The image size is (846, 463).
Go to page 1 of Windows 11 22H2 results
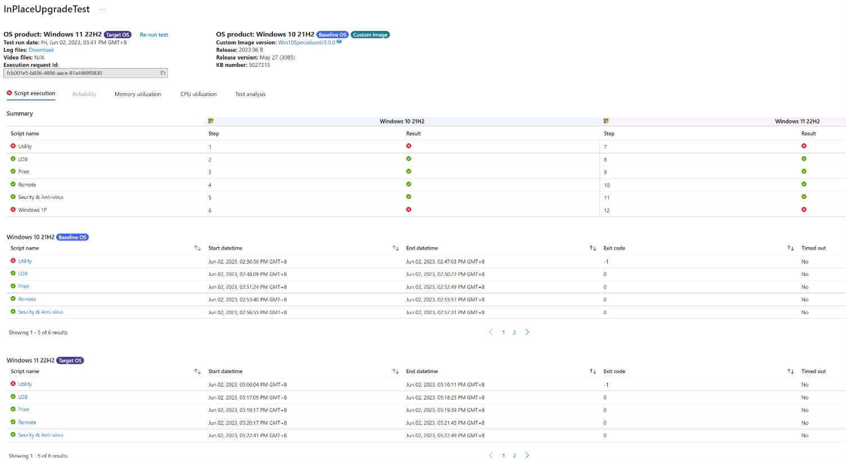point(503,456)
